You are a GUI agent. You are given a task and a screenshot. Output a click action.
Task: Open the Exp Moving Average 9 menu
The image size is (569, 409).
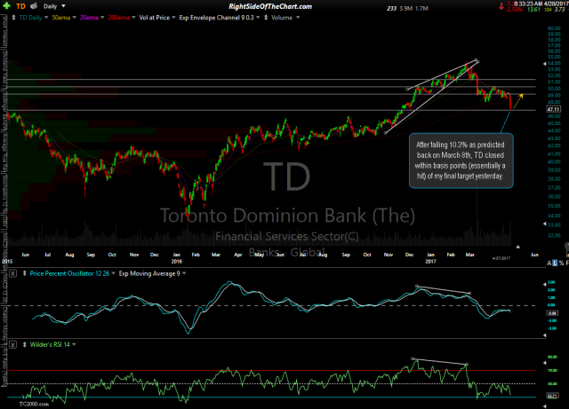click(x=152, y=273)
